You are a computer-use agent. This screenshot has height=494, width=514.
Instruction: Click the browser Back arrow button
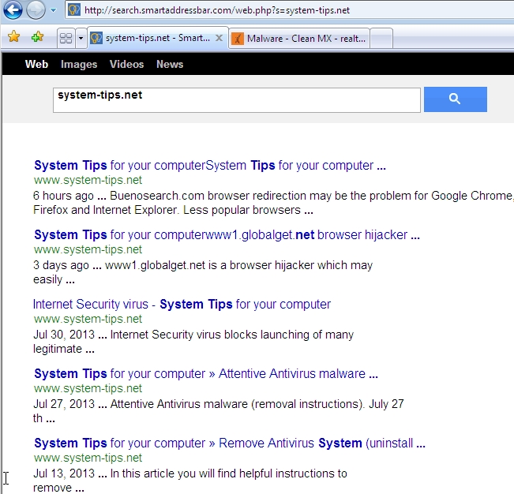click(13, 11)
